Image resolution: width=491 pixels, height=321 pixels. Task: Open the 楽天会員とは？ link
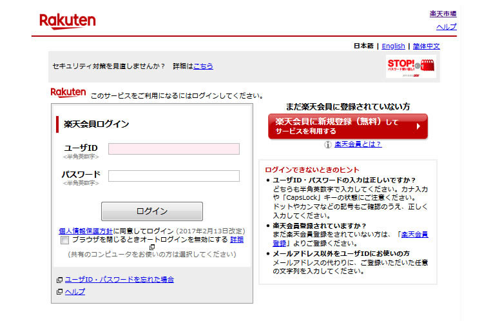[358, 144]
